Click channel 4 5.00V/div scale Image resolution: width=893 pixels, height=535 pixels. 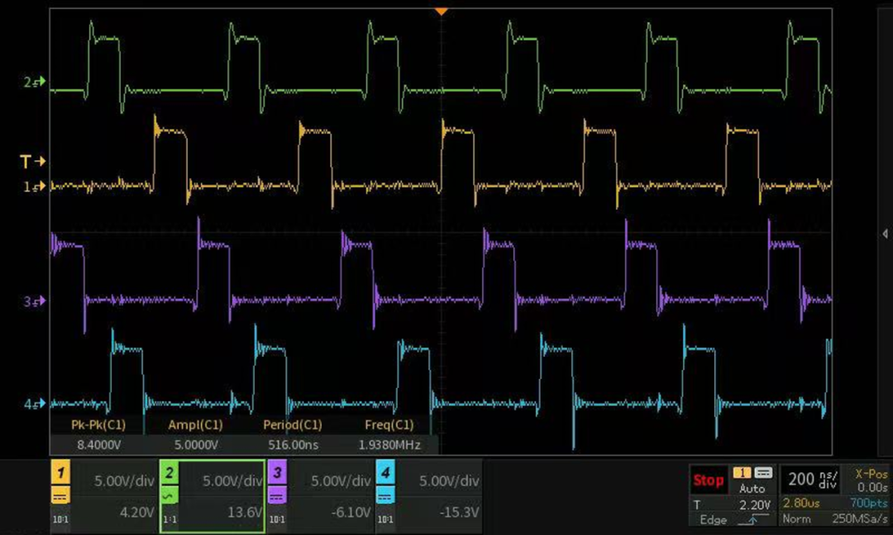pyautogui.click(x=449, y=481)
